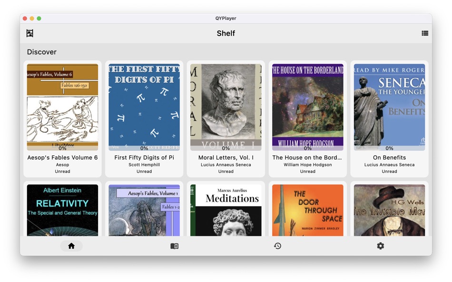Open the bookshelf icon in top-left header
Screen dimensions: 452x282
[x=29, y=33]
